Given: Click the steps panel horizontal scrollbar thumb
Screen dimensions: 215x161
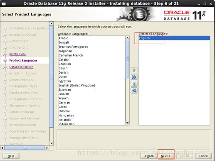Looking at the screenshot, I should pos(24,148).
